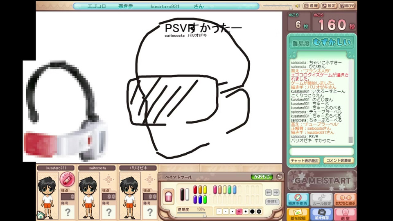Click saitocosta's 称号 question mark

pyautogui.click(x=109, y=212)
